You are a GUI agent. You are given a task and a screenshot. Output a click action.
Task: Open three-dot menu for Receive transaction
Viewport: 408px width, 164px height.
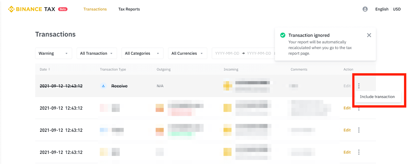359,86
